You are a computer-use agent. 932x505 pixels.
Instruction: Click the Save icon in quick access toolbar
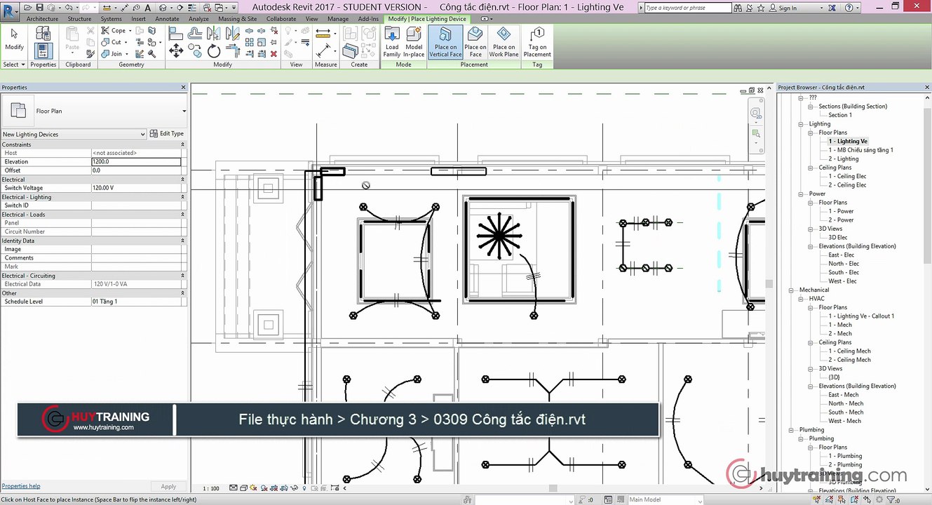click(40, 8)
